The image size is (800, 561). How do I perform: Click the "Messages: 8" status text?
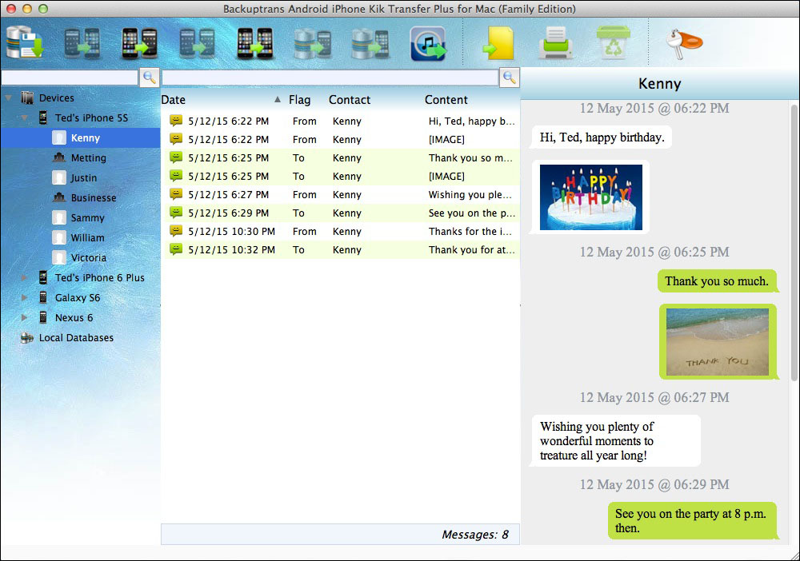pyautogui.click(x=475, y=535)
